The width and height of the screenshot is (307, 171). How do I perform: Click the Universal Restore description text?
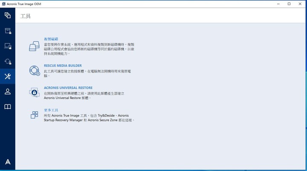pyautogui.click(x=84, y=96)
